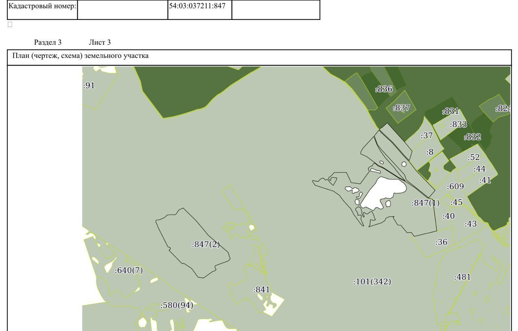Click the empty cell after 'Кадастровый номер:'
Image resolution: width=518 pixels, height=331 pixels.
coord(123,9)
